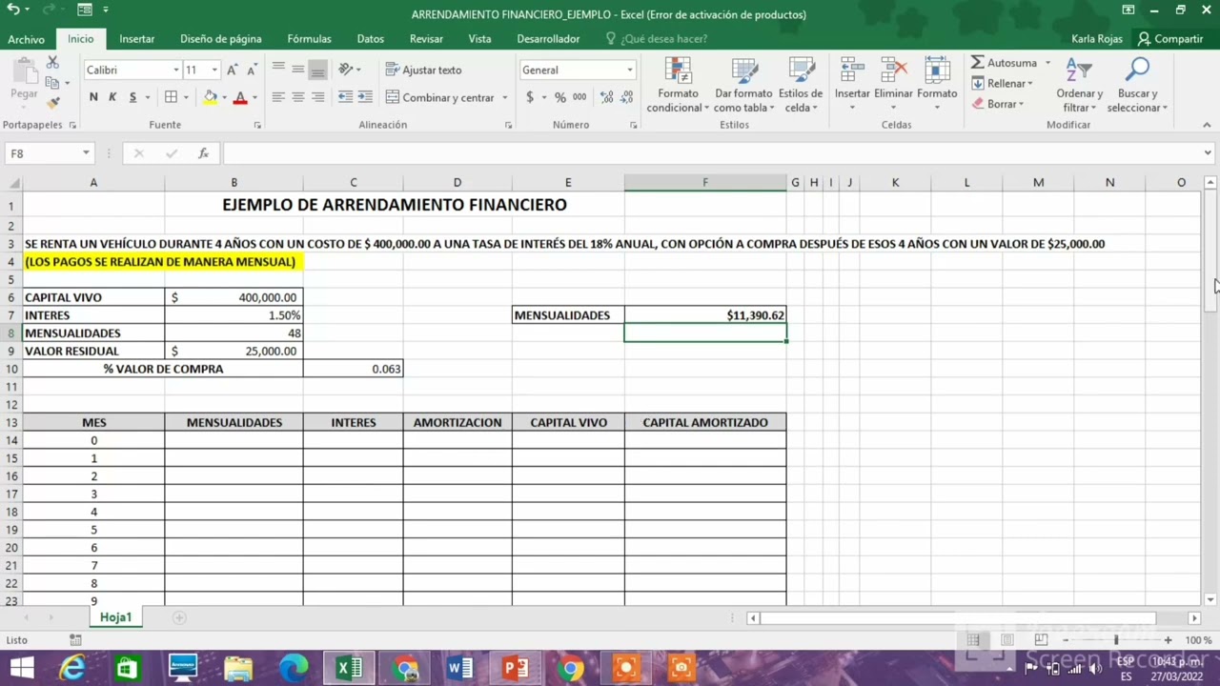Open Excel from the Windows taskbar

coord(349,668)
